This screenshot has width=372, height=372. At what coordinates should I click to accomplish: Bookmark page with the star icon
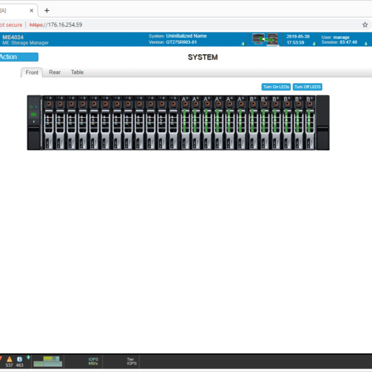point(365,25)
